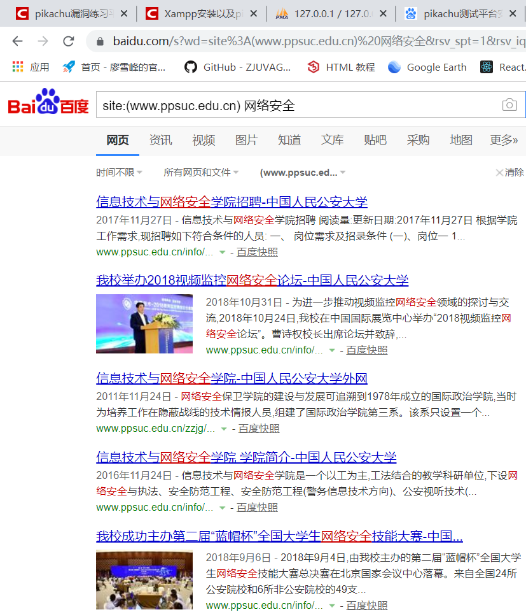Screen dimensions: 526x612
Task: Open the GitHub - ZJUVAG bookmark
Action: tap(238, 67)
